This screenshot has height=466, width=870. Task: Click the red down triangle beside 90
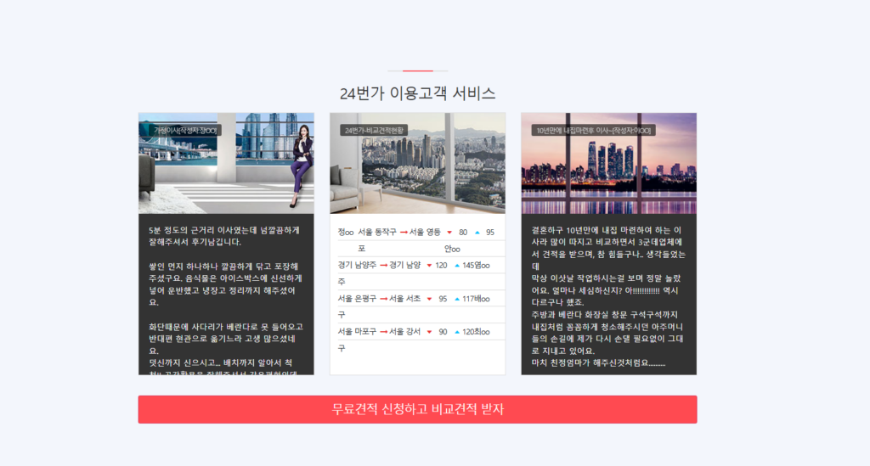point(429,332)
